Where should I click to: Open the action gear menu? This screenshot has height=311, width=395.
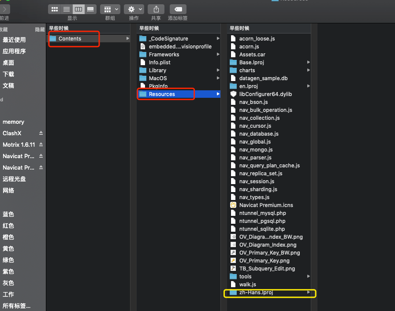click(x=134, y=9)
